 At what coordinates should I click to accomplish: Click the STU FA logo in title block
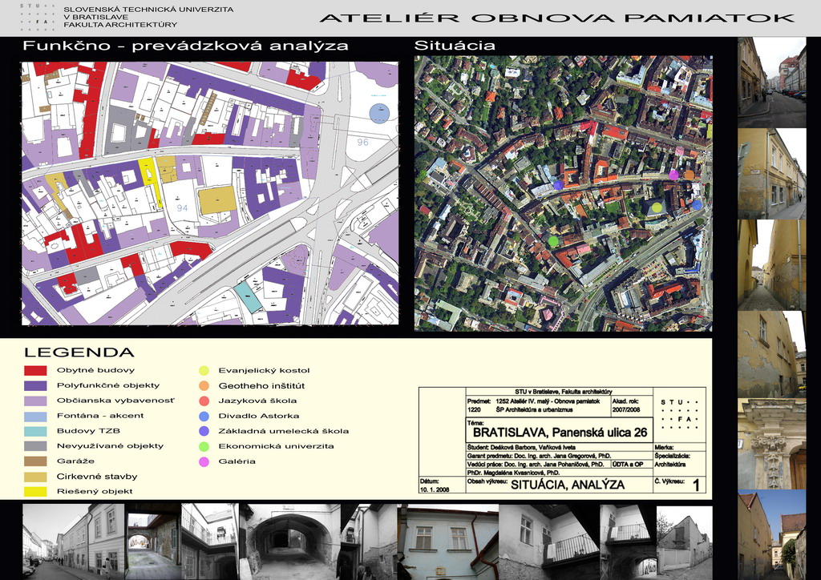tap(679, 415)
